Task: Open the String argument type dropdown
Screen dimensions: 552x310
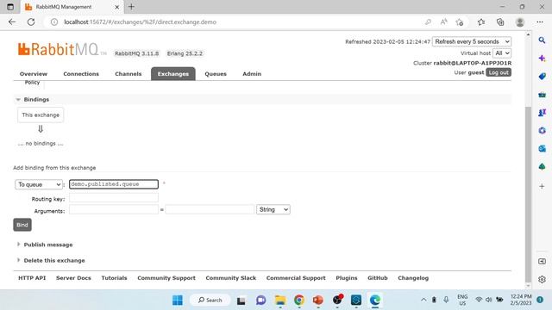Action: click(x=273, y=209)
